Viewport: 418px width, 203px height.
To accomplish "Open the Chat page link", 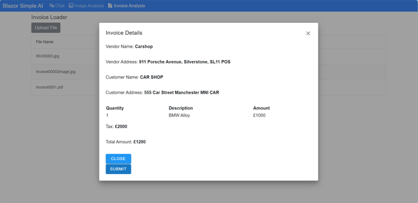I will pos(60,6).
